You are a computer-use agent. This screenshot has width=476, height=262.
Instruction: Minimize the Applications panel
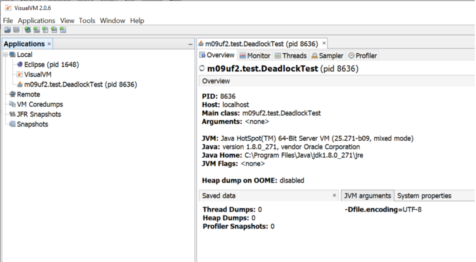click(x=190, y=44)
